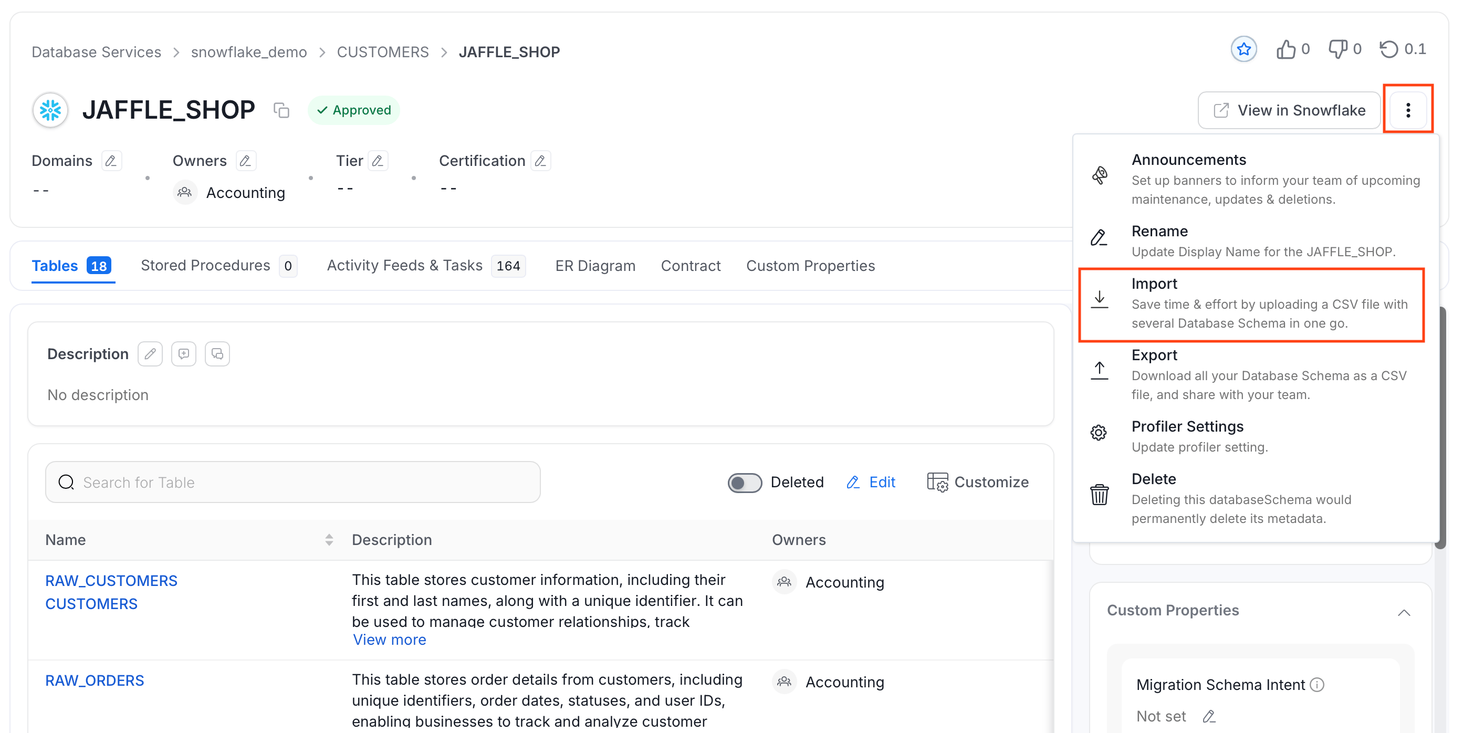This screenshot has height=733, width=1463.
Task: Click the 'No description' text
Action: tap(98, 395)
